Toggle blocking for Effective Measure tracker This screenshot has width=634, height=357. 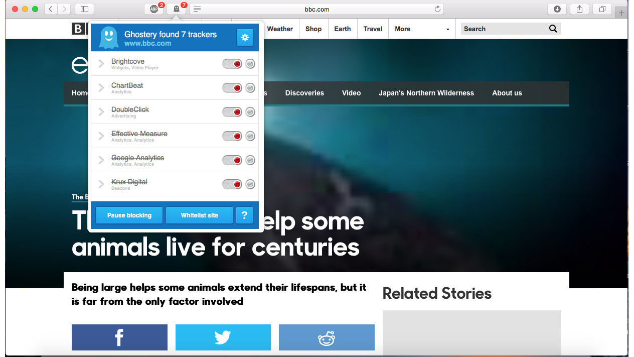232,136
